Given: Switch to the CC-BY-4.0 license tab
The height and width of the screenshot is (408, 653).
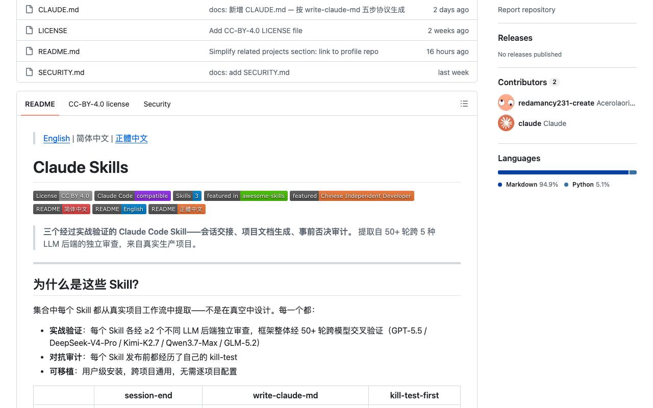Looking at the screenshot, I should coord(99,104).
